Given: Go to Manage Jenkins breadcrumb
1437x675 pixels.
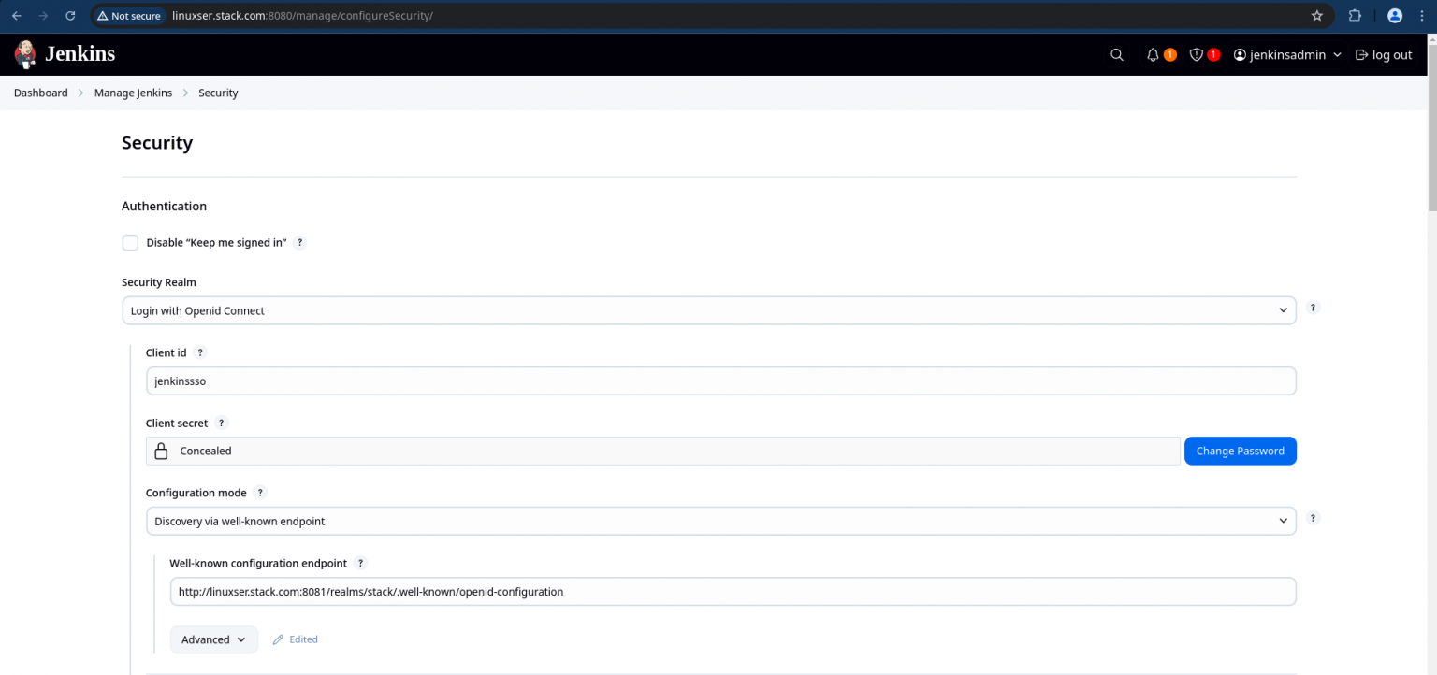Looking at the screenshot, I should coord(133,93).
